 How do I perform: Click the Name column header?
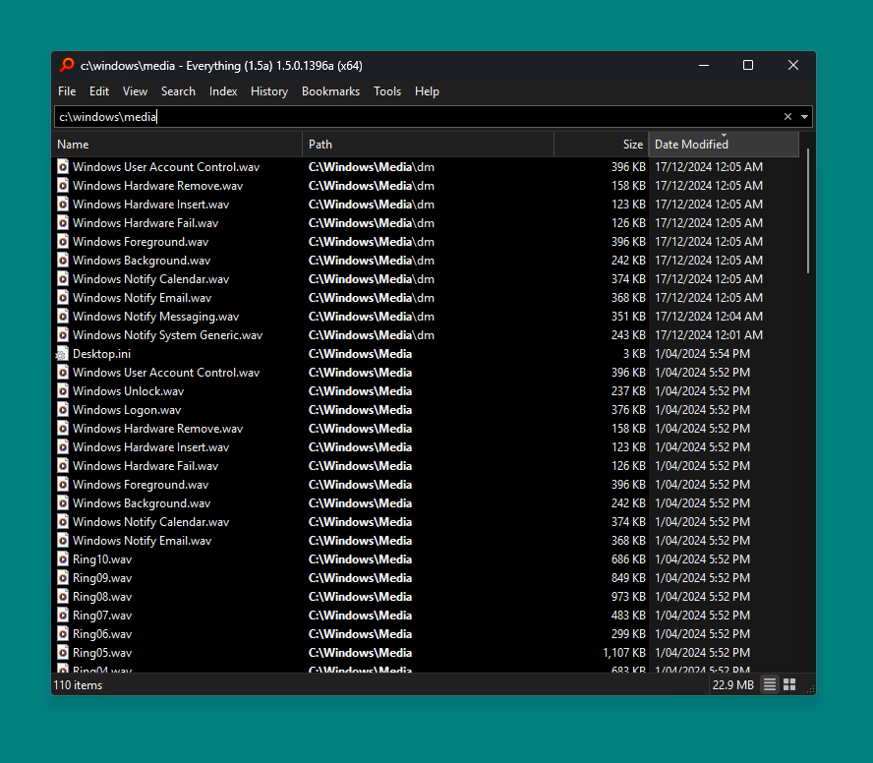[x=177, y=145]
